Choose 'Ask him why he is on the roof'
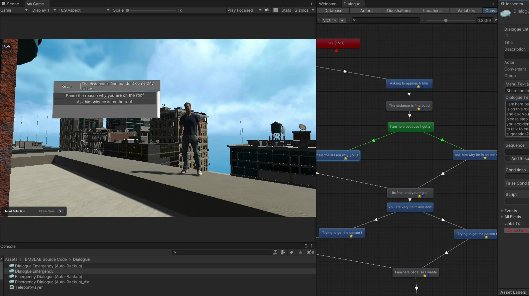The width and height of the screenshot is (529, 296). coord(104,102)
